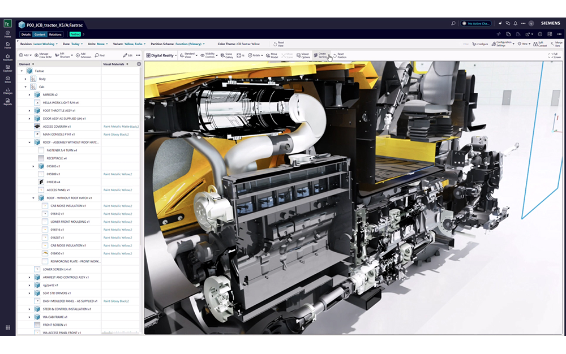Screen dimensions: 566x354
Task: Select the Move Model tool
Action: [272, 55]
